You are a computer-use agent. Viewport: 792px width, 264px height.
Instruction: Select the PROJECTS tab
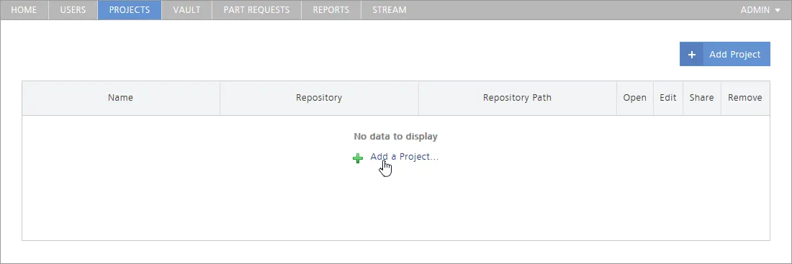click(130, 9)
